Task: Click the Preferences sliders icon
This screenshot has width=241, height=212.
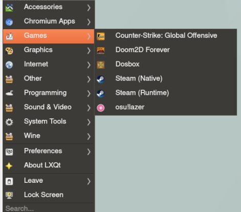Action: pos(9,152)
